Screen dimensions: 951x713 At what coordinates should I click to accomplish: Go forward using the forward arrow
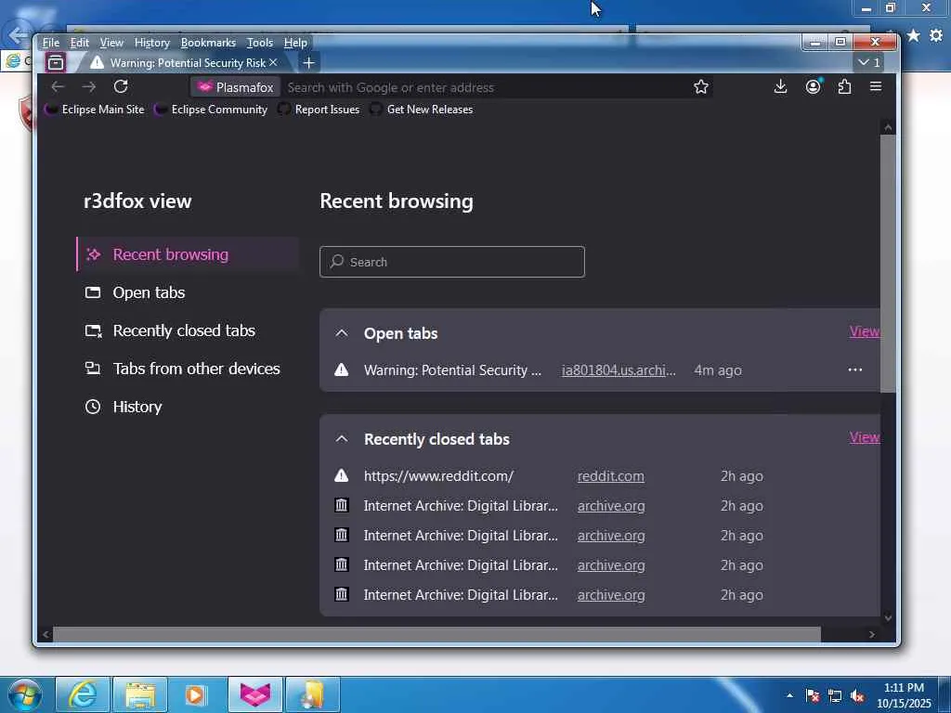89,86
